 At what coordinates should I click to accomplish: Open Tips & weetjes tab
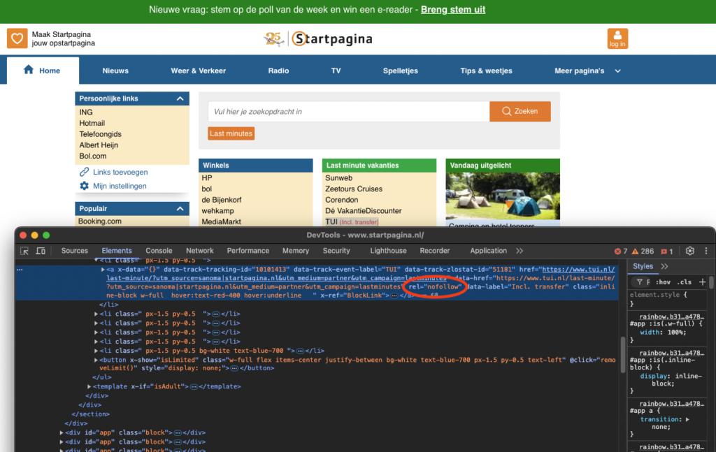pyautogui.click(x=487, y=71)
